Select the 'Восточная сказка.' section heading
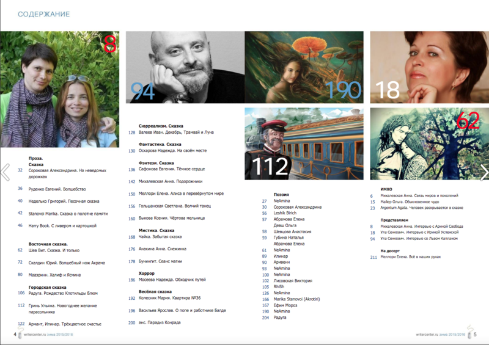Image resolution: width=489 pixels, height=345 pixels. 48,244
